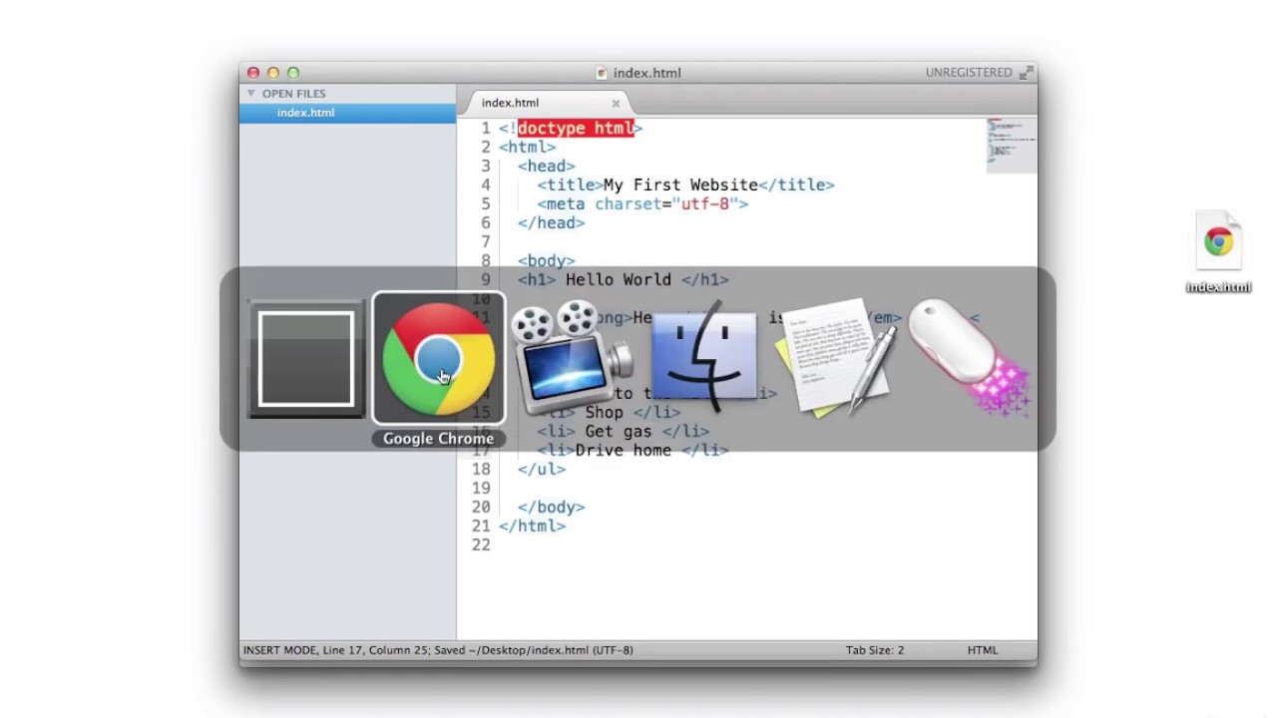Select Google Chrome in the app switcher
Viewport: 1277px width, 718px height.
pos(439,359)
